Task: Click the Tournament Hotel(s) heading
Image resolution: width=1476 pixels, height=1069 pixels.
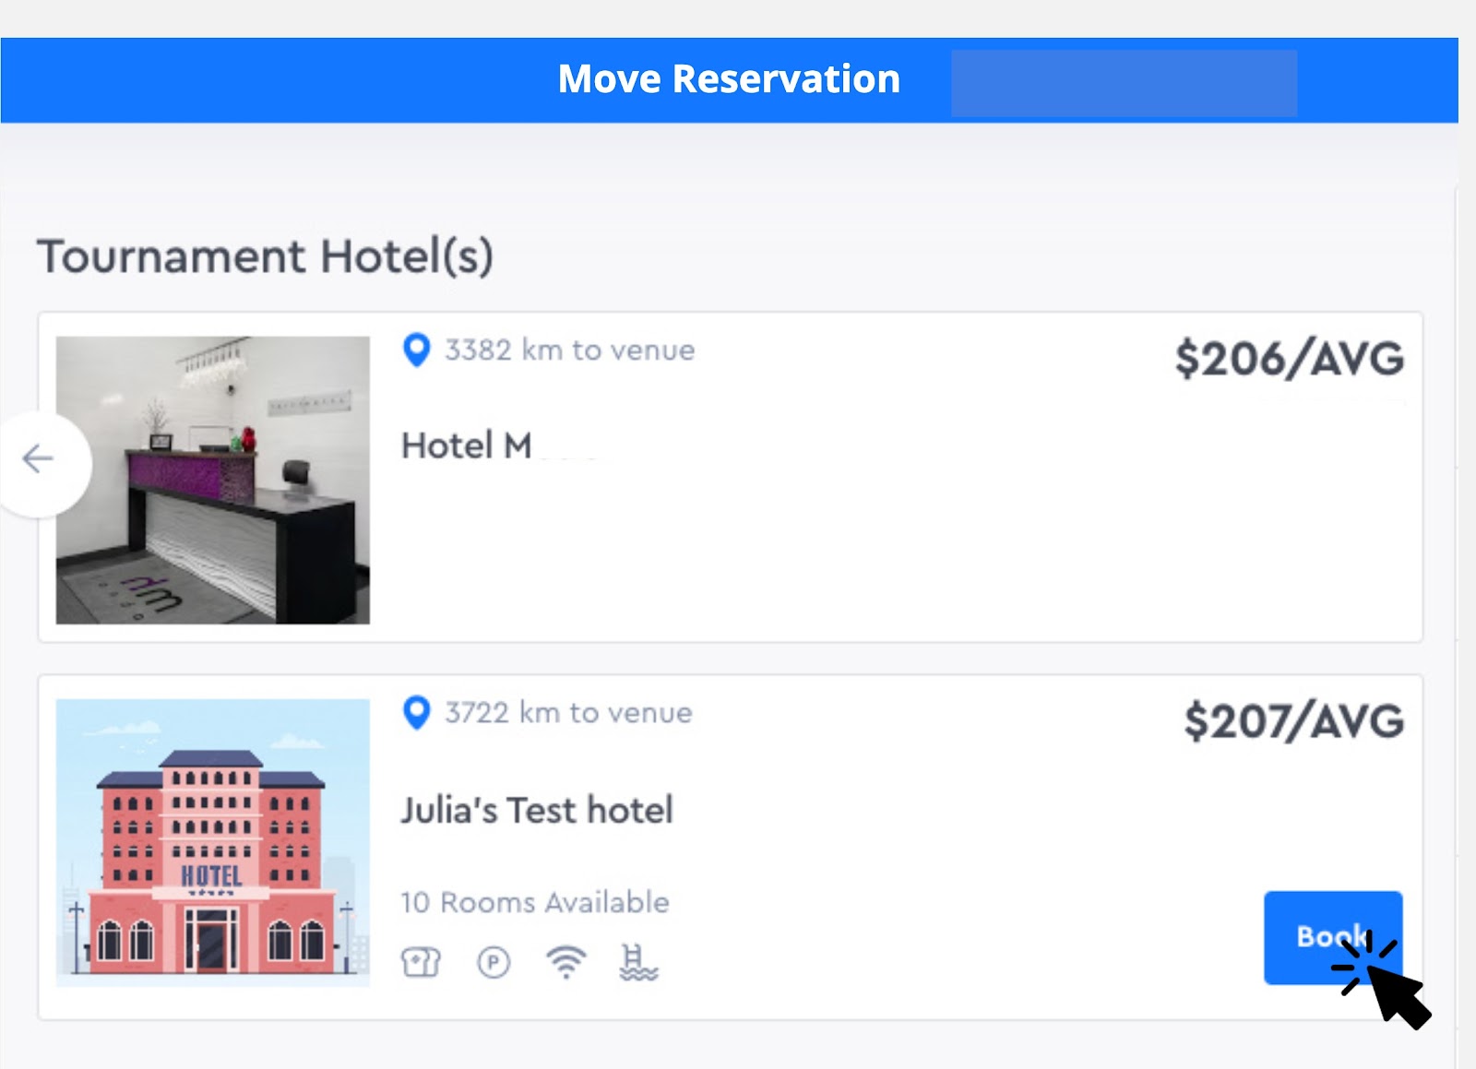Action: coord(266,256)
